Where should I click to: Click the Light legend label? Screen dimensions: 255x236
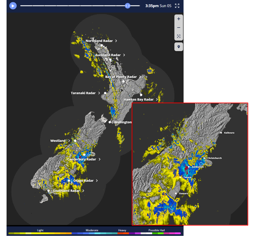tap(40, 230)
